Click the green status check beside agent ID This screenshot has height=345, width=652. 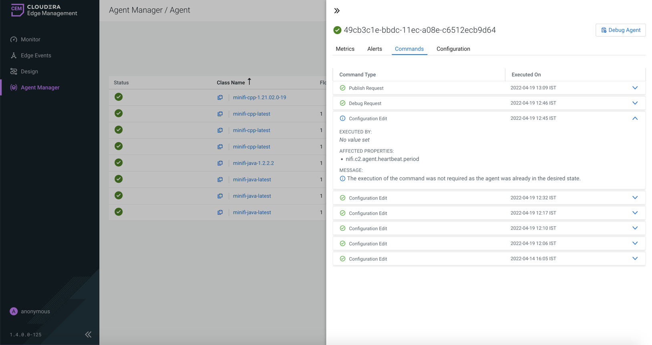337,30
